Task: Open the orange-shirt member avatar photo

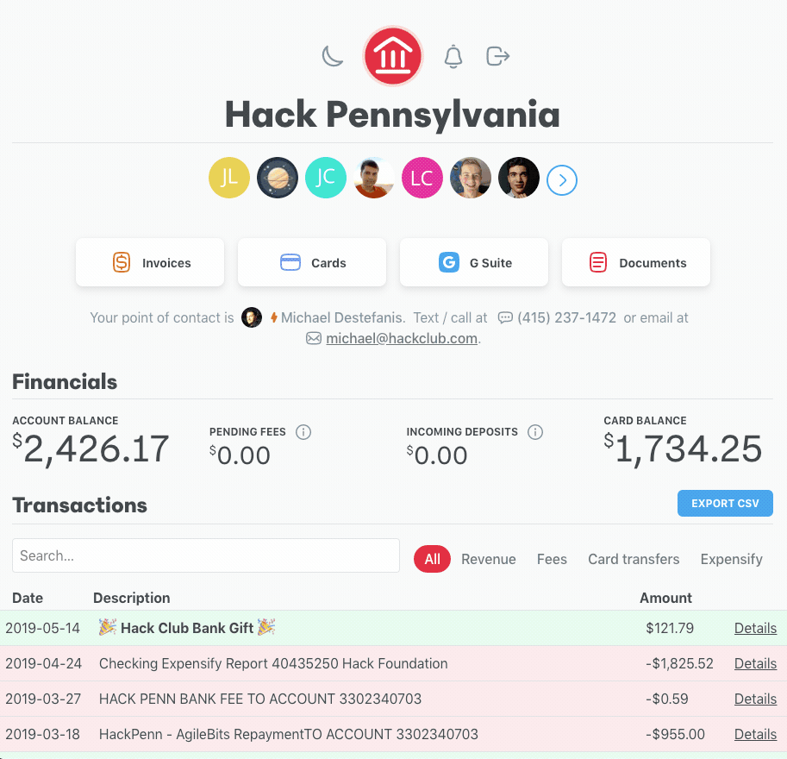Action: click(374, 178)
